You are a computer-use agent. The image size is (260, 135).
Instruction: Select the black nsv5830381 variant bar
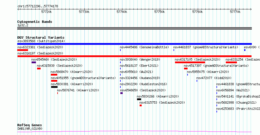[x=54, y=87]
